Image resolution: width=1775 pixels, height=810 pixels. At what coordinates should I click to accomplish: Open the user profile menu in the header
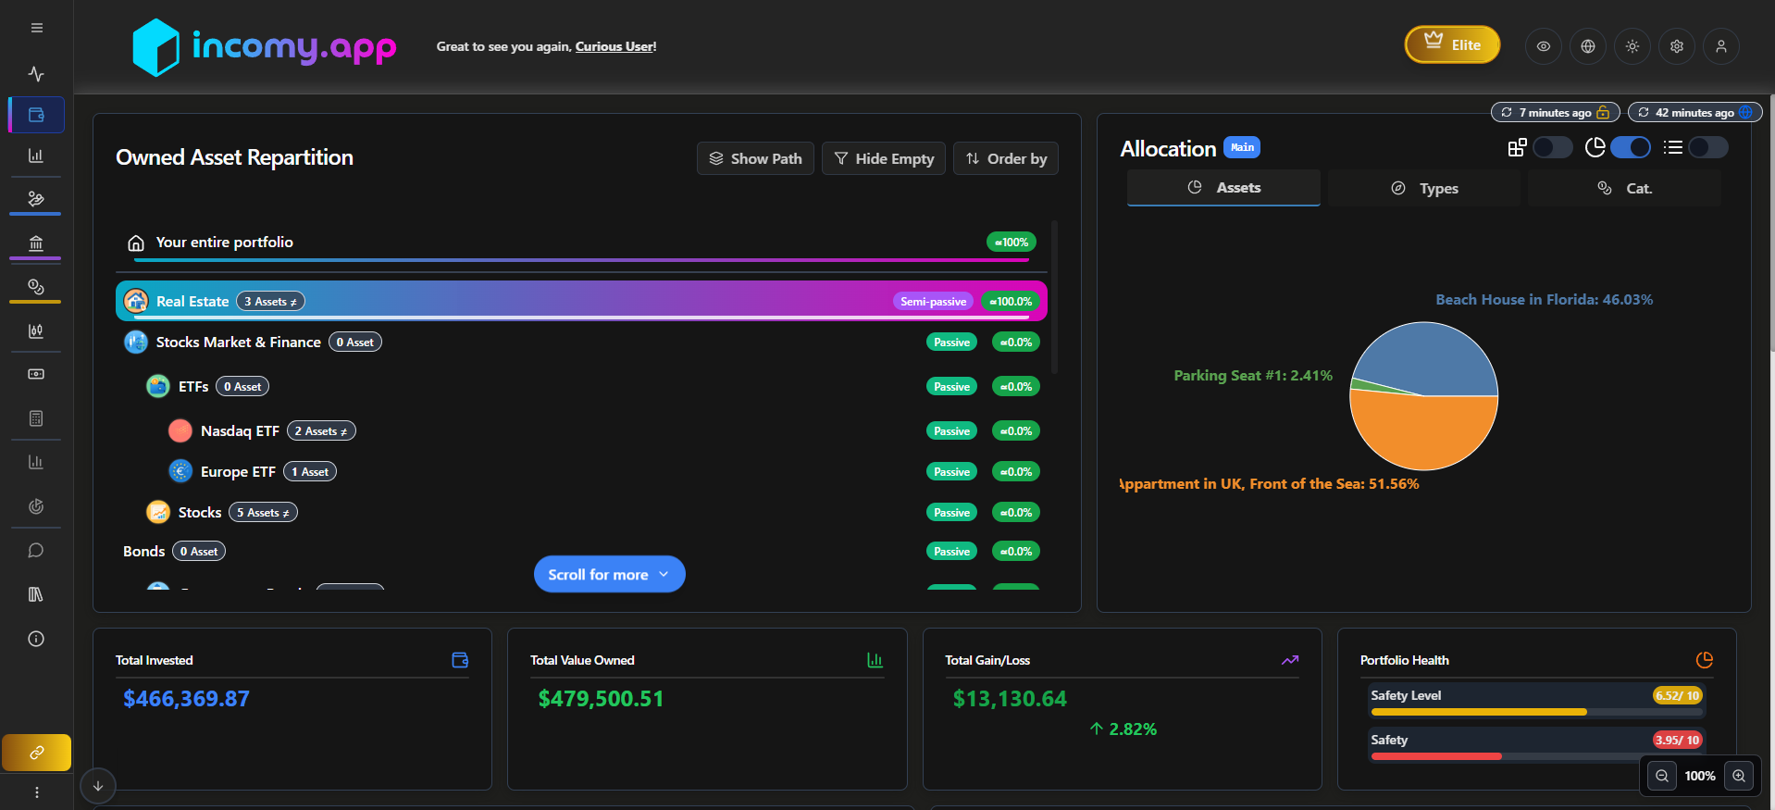[x=1721, y=46]
